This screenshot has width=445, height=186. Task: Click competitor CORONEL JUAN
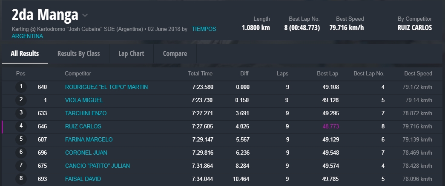[86, 153]
